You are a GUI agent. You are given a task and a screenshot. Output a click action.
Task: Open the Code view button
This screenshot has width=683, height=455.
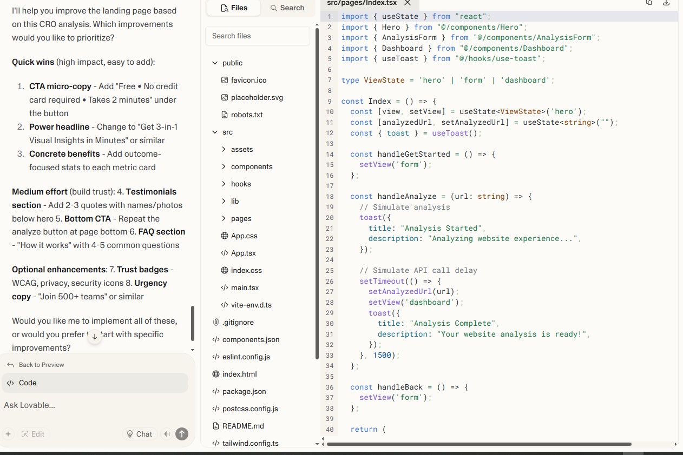(x=95, y=383)
